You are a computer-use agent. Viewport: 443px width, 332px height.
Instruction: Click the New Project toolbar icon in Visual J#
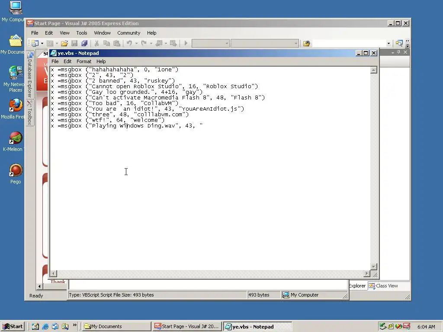coord(35,43)
